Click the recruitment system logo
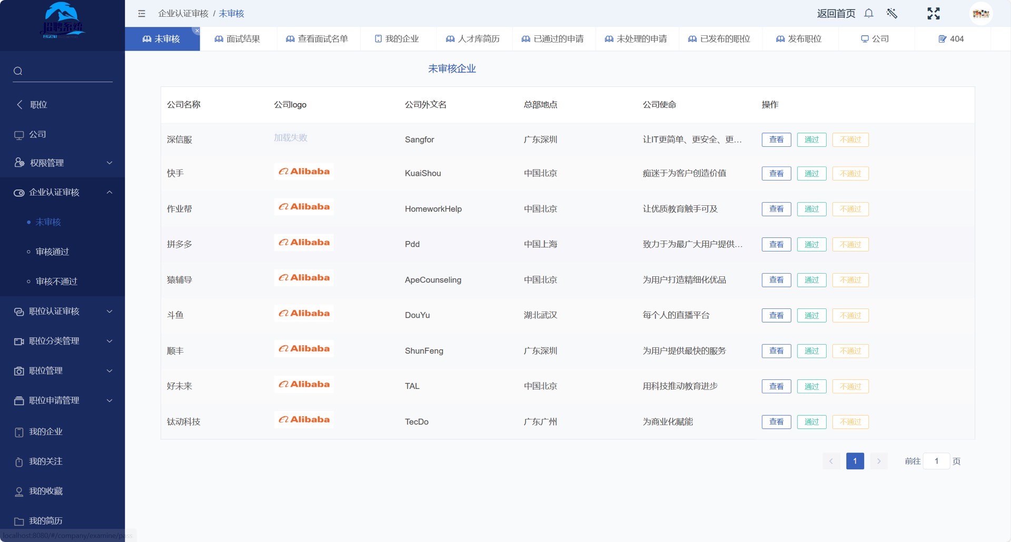The height and width of the screenshot is (542, 1011). click(x=62, y=21)
